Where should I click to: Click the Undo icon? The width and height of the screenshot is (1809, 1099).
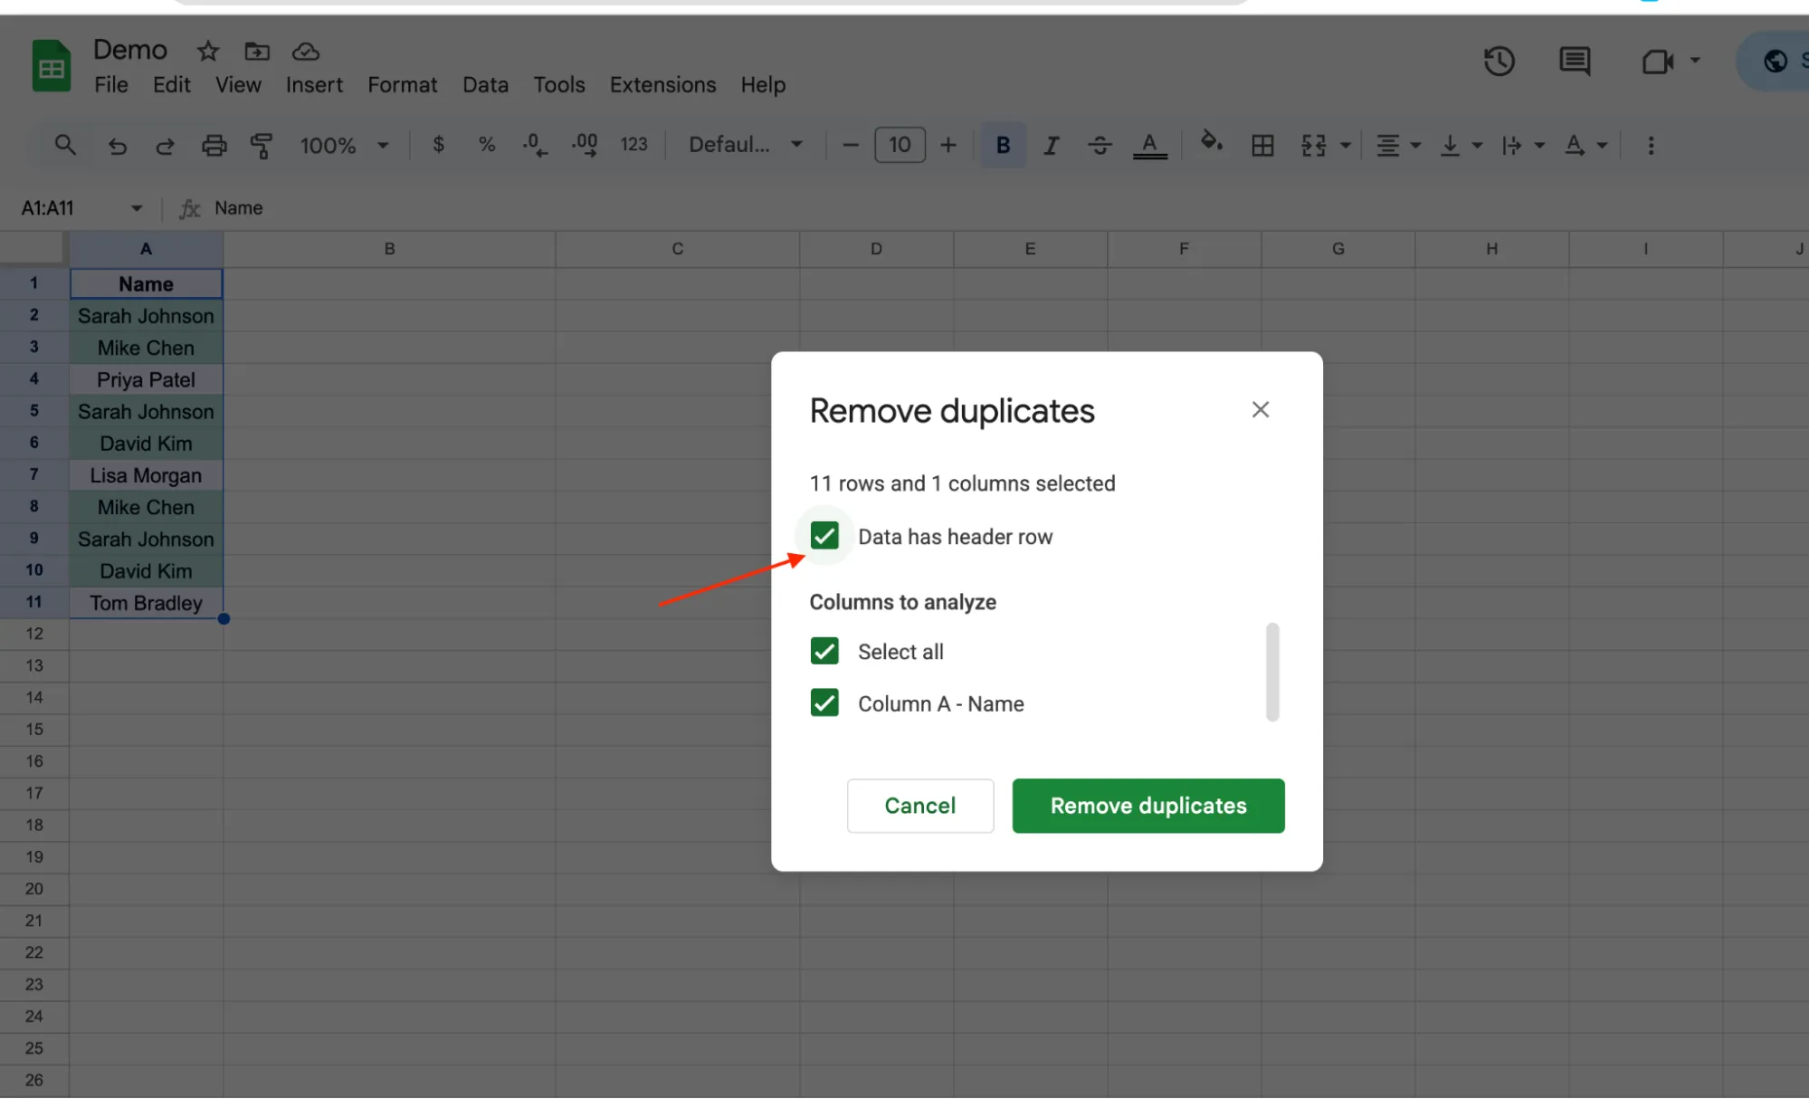[118, 145]
